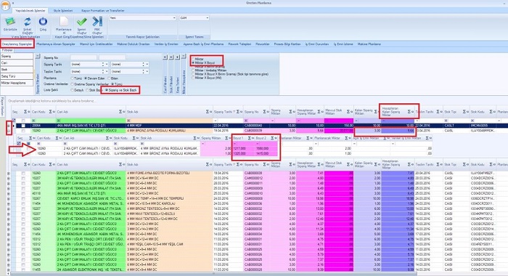The image size is (508, 276).
Task: Open first Sipariş Tarihi date dropdown
Action: click(x=107, y=64)
